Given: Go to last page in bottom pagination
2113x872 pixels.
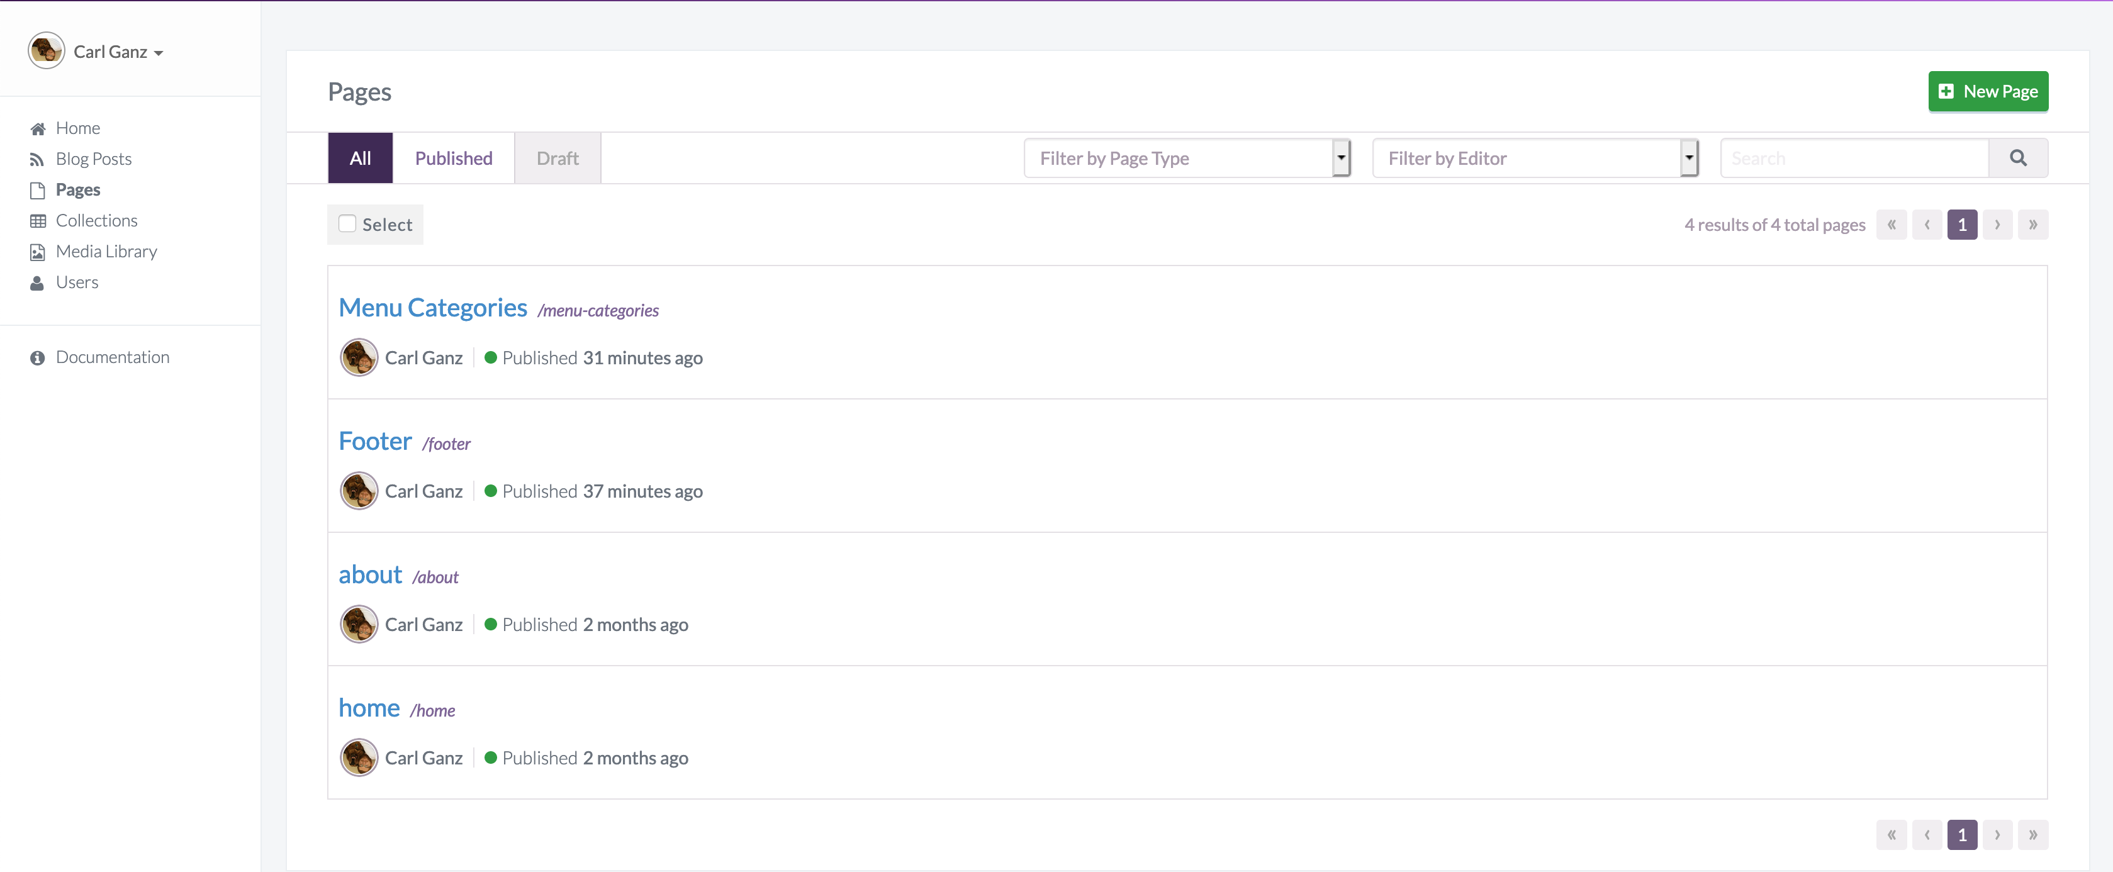Looking at the screenshot, I should 2032,835.
